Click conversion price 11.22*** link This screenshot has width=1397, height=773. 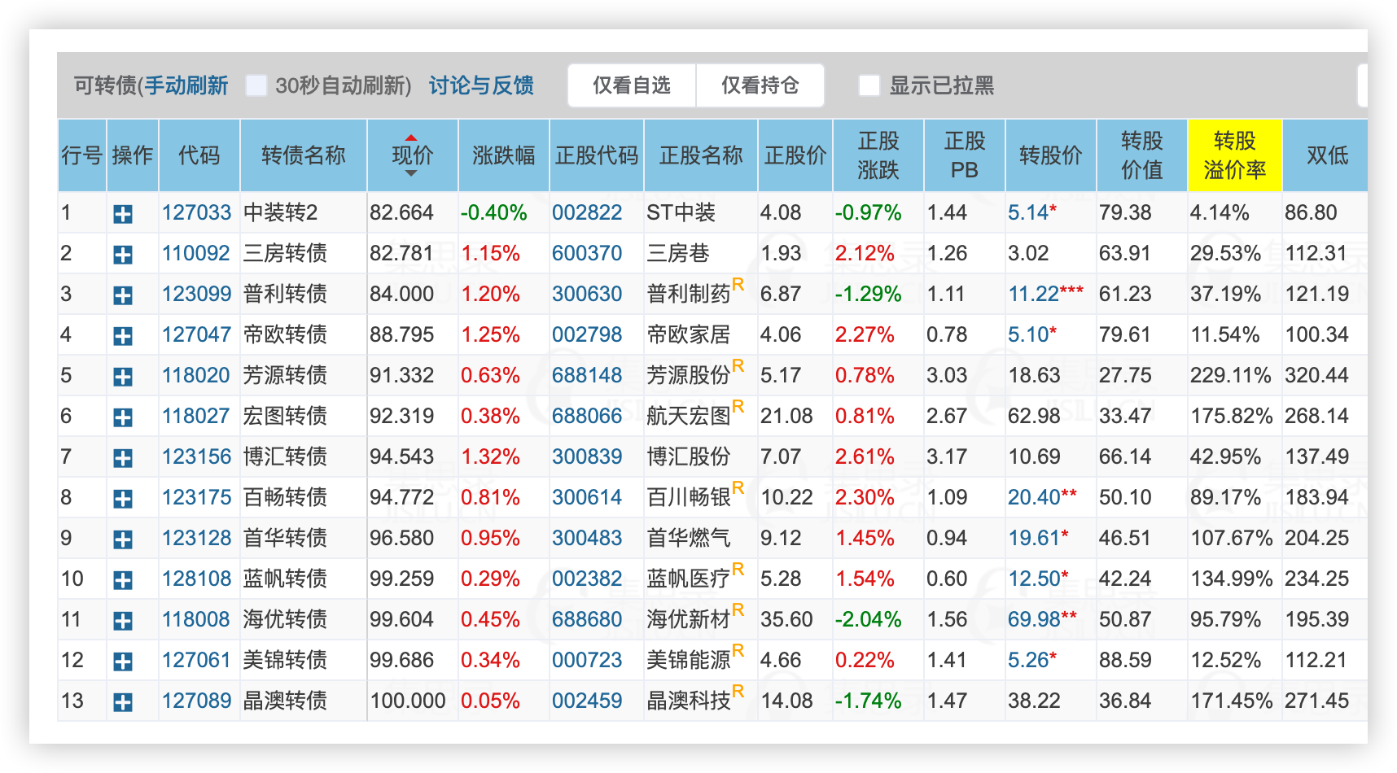[1046, 295]
